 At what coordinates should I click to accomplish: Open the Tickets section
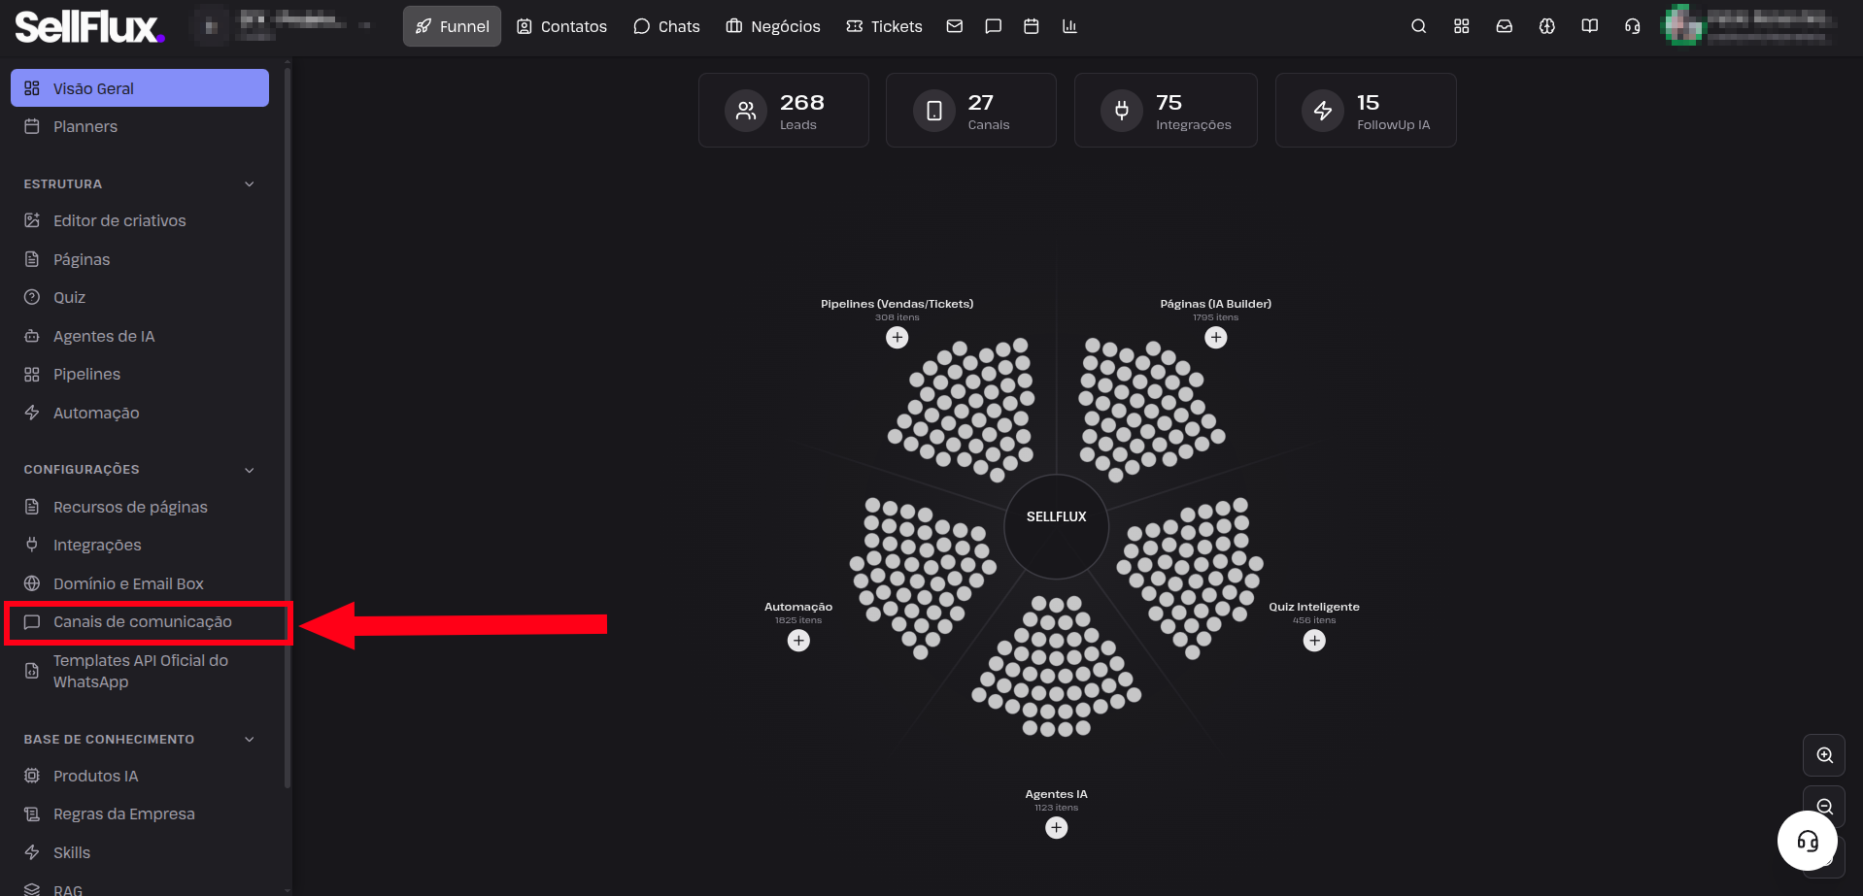(x=884, y=26)
